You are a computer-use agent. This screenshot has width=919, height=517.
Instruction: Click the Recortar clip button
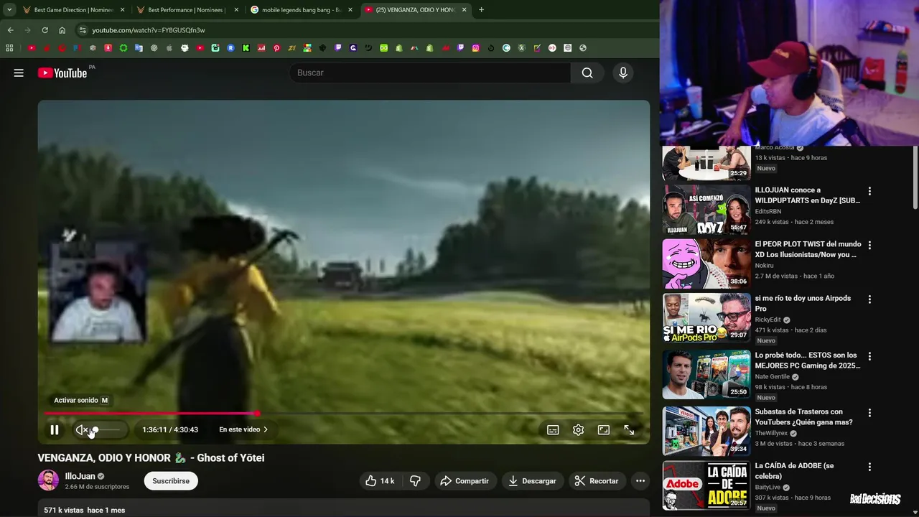[x=597, y=481]
